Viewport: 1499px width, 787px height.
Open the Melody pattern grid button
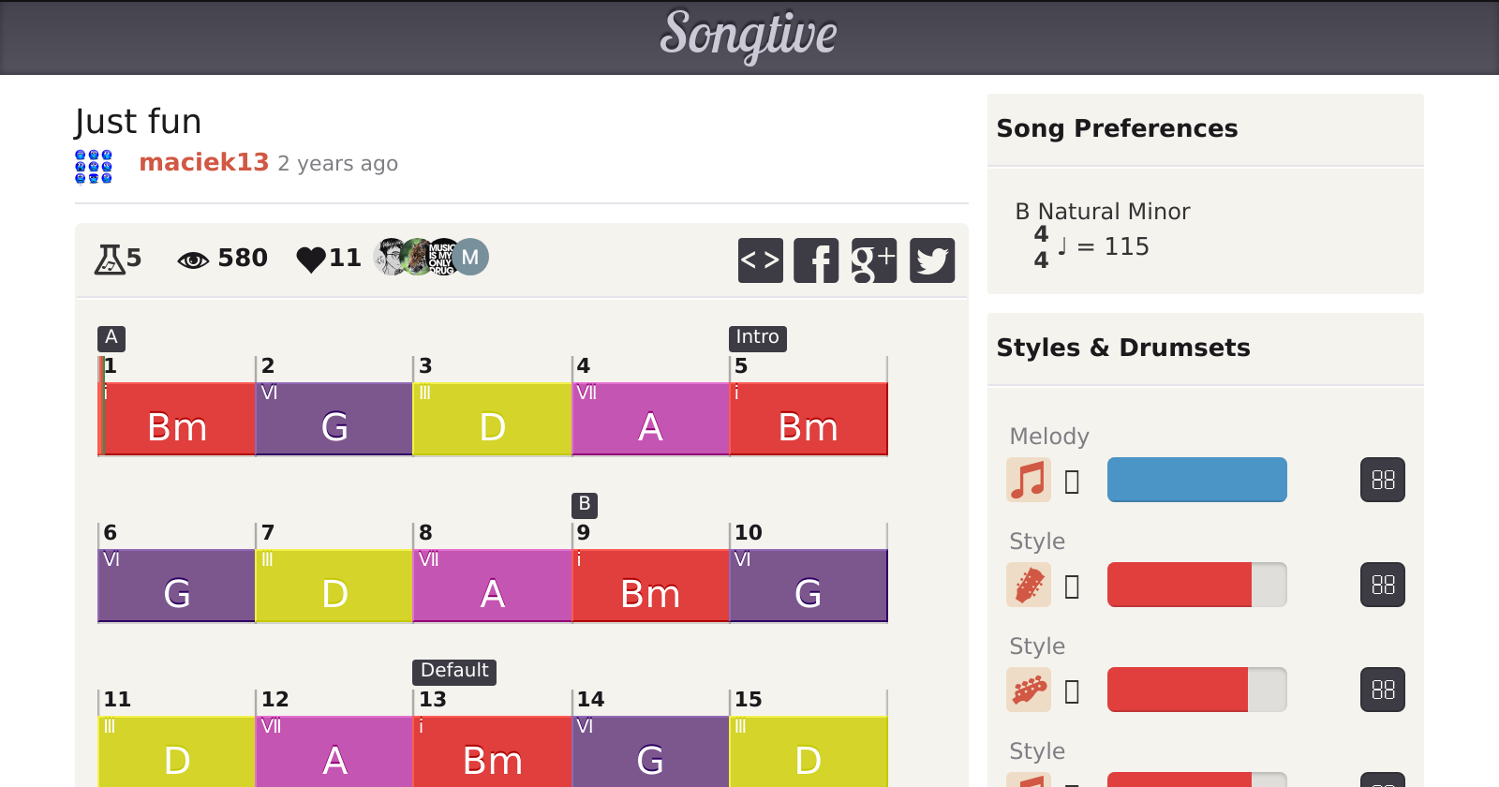point(1382,480)
